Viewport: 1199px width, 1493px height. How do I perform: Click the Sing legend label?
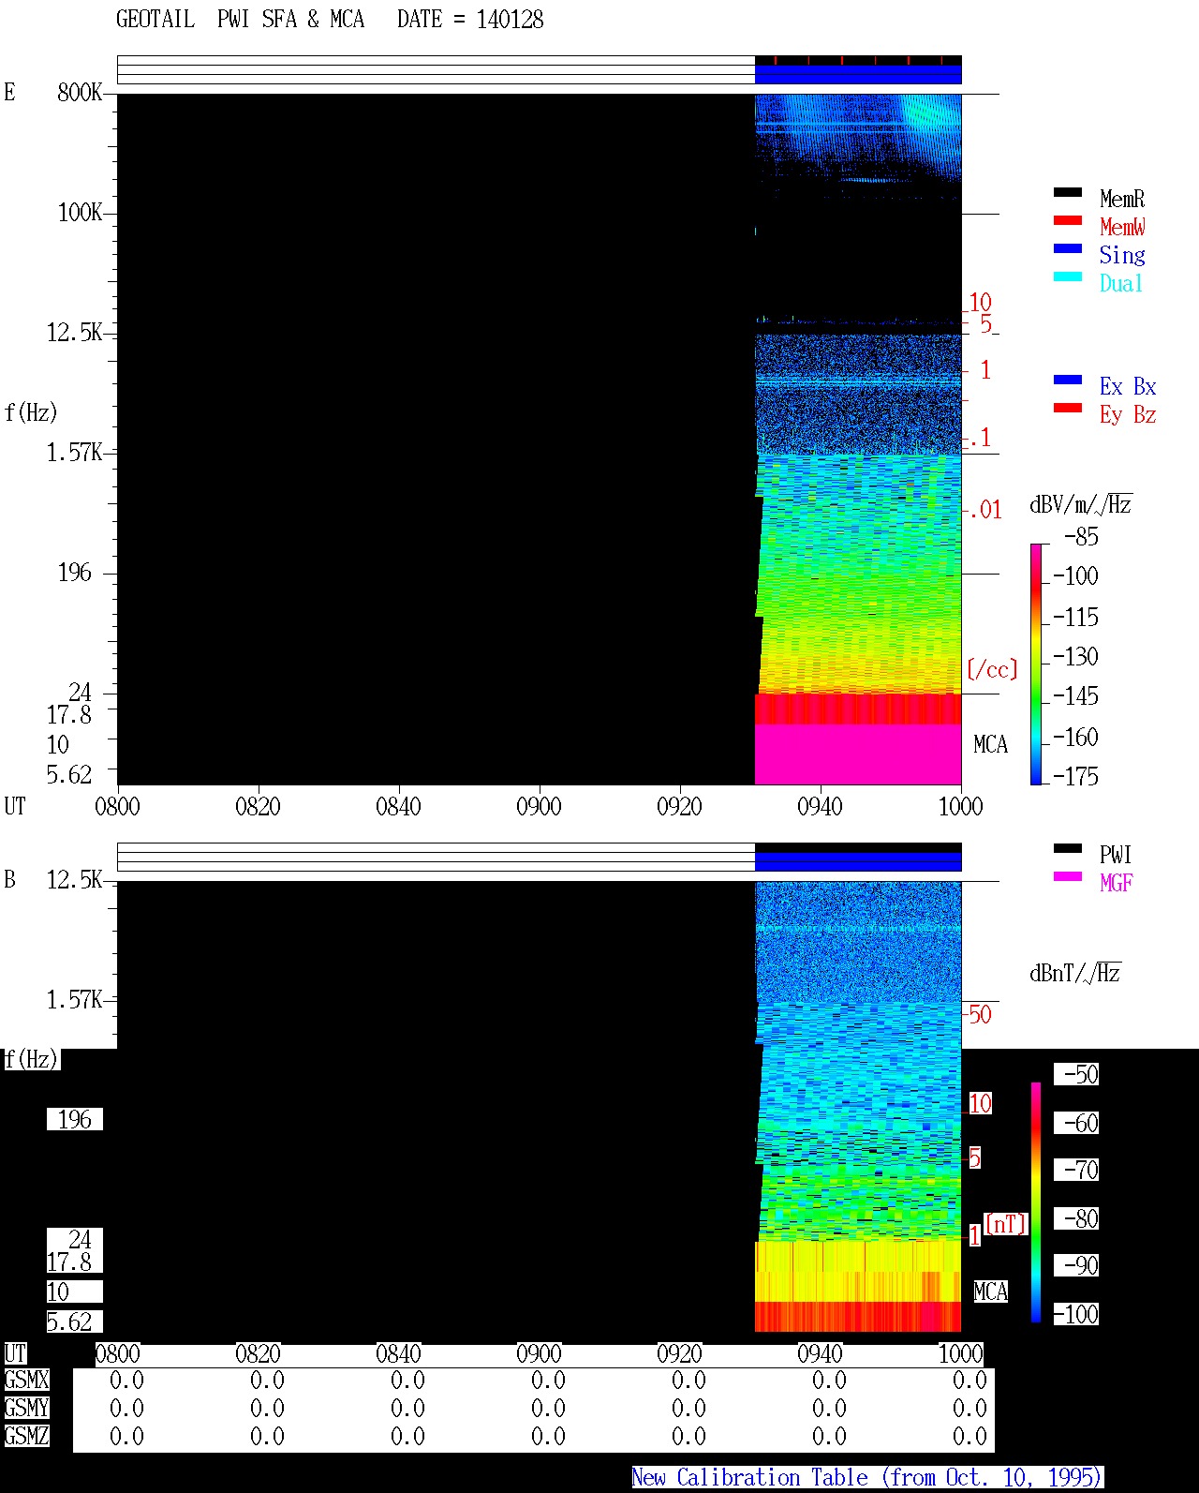(1122, 255)
